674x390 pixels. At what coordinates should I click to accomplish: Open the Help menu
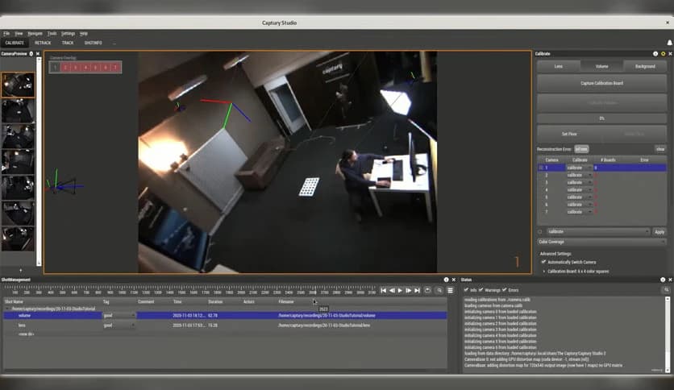pos(84,34)
